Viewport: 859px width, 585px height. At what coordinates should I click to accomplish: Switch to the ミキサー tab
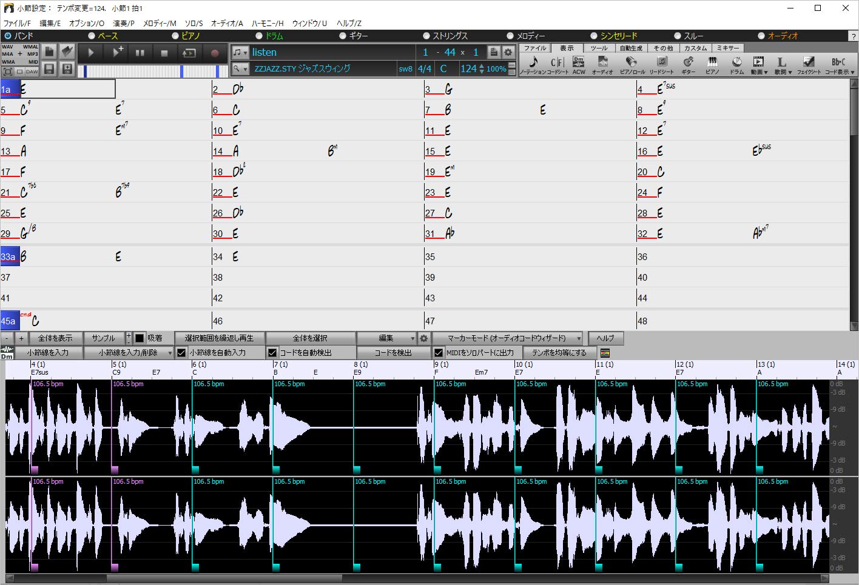tap(728, 48)
